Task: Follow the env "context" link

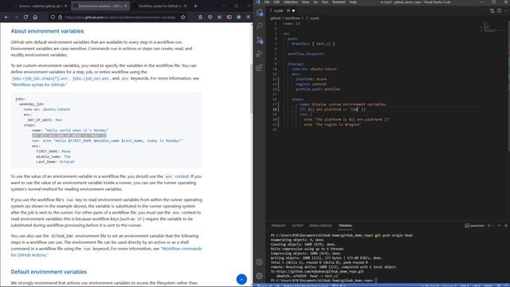Action: (182, 176)
